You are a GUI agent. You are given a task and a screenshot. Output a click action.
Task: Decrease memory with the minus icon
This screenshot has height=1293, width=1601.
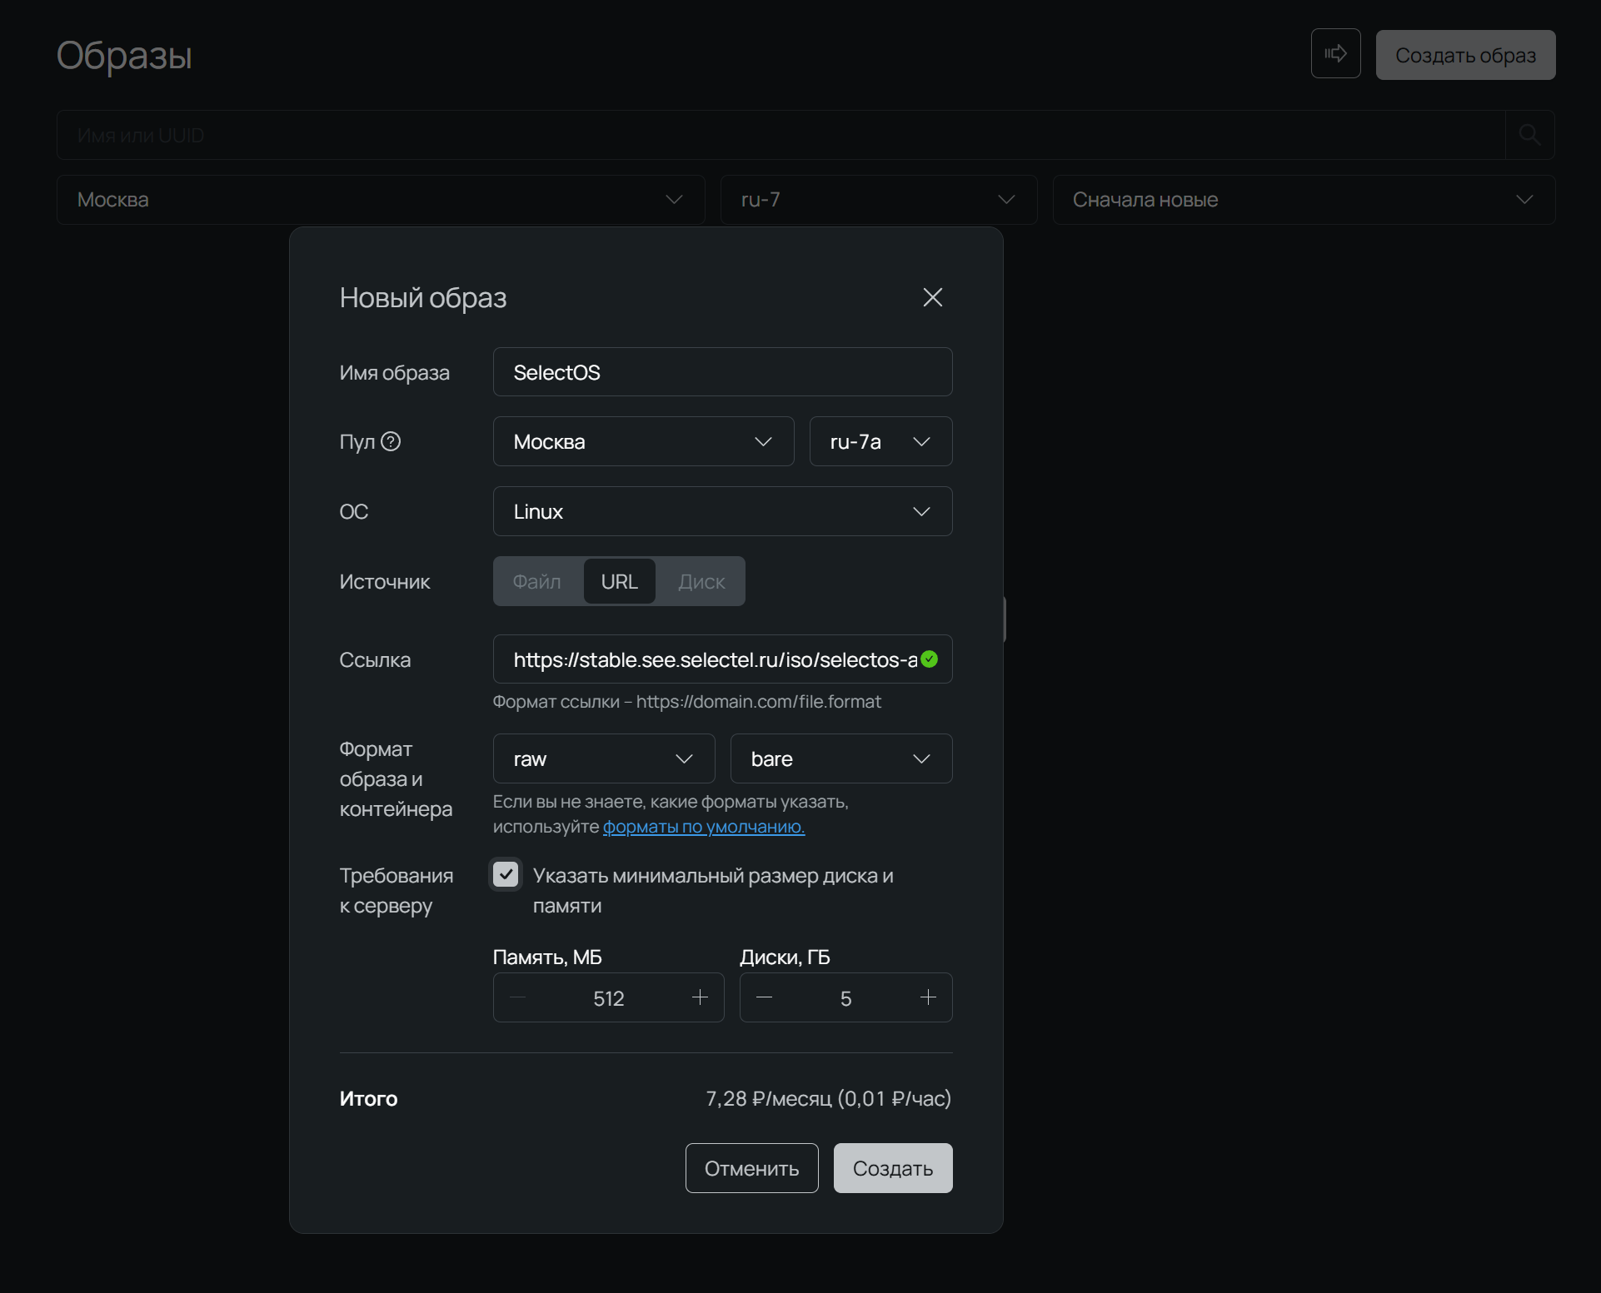517,997
